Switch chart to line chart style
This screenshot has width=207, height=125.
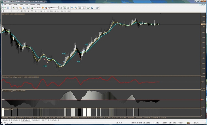[68, 8]
